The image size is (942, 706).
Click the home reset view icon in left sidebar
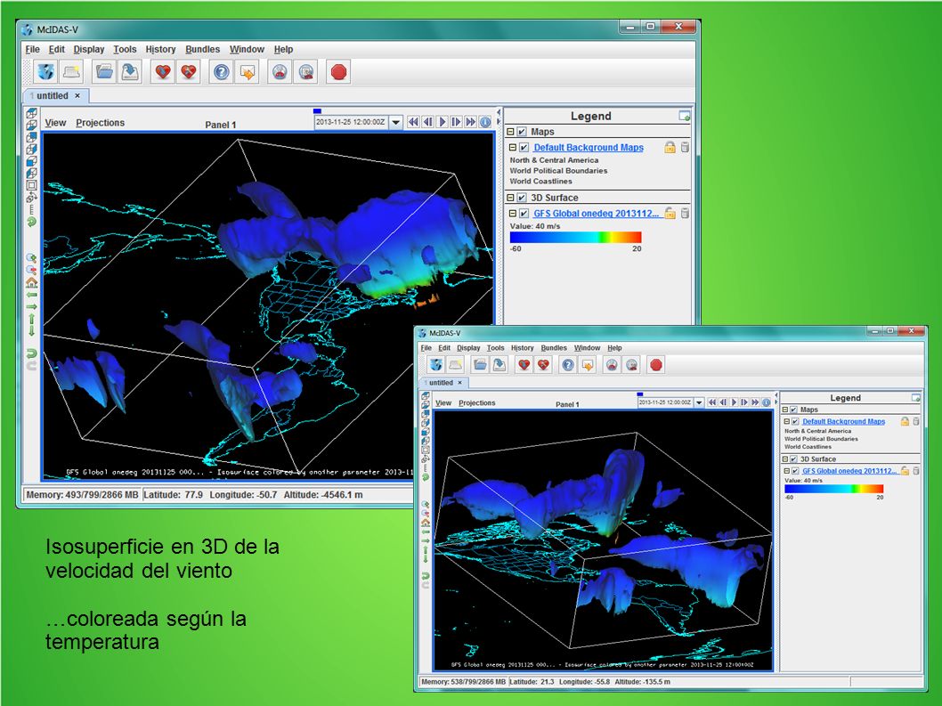tap(31, 282)
